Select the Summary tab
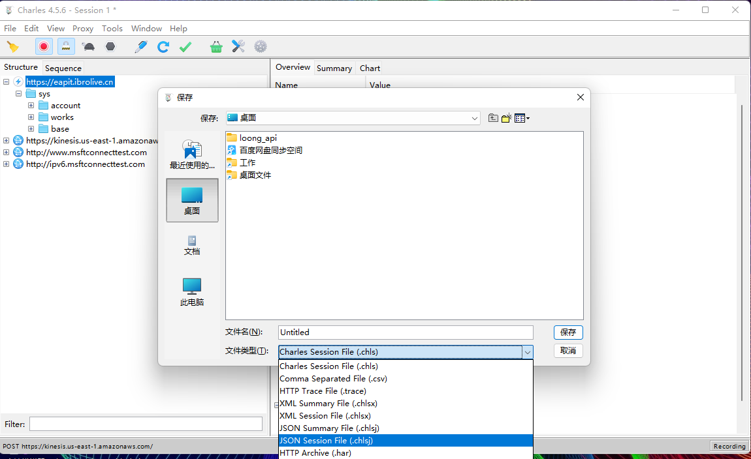Image resolution: width=751 pixels, height=459 pixels. pyautogui.click(x=334, y=68)
